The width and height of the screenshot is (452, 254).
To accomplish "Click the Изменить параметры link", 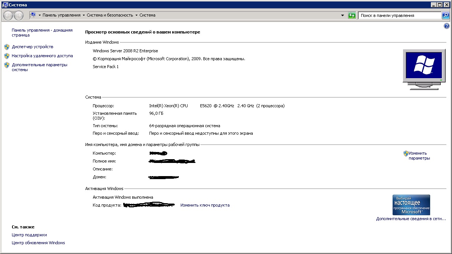I will (419, 156).
